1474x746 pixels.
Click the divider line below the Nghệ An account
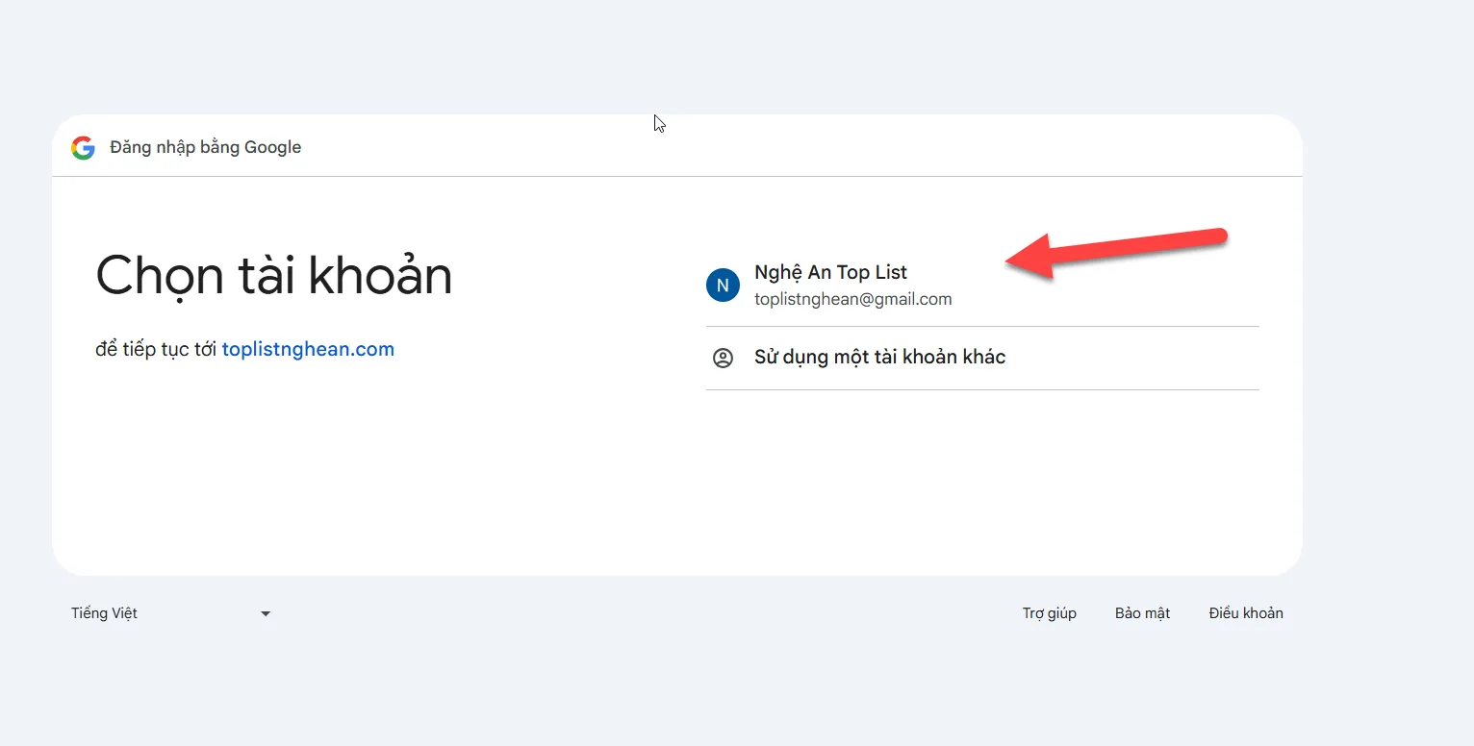(x=981, y=327)
